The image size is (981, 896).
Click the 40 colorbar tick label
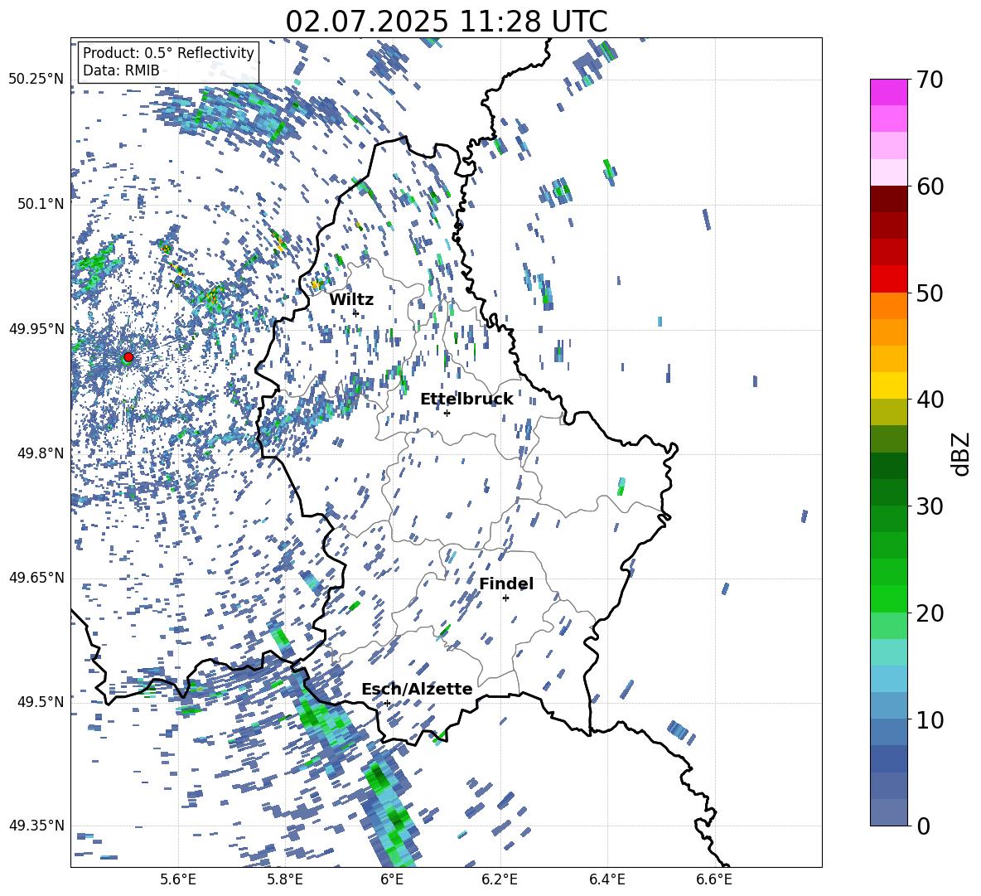930,400
